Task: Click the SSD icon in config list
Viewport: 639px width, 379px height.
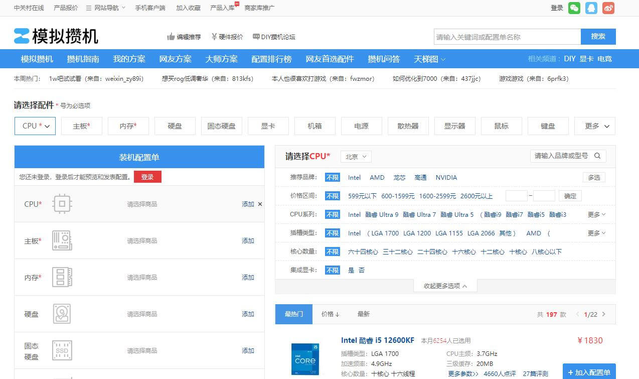Action: pos(62,350)
